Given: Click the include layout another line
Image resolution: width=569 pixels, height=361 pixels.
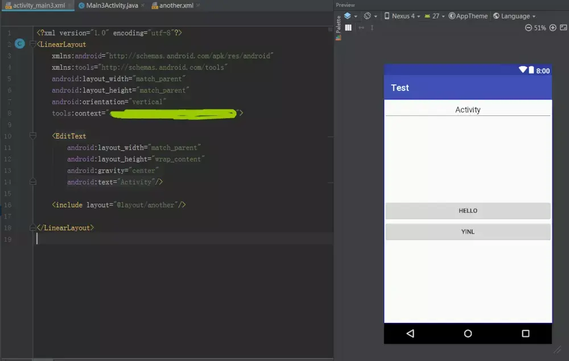Looking at the screenshot, I should [x=119, y=205].
